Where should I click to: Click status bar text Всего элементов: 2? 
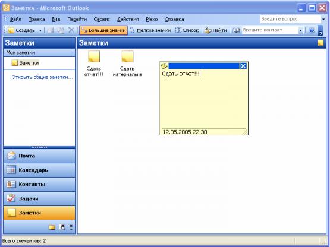[24, 241]
